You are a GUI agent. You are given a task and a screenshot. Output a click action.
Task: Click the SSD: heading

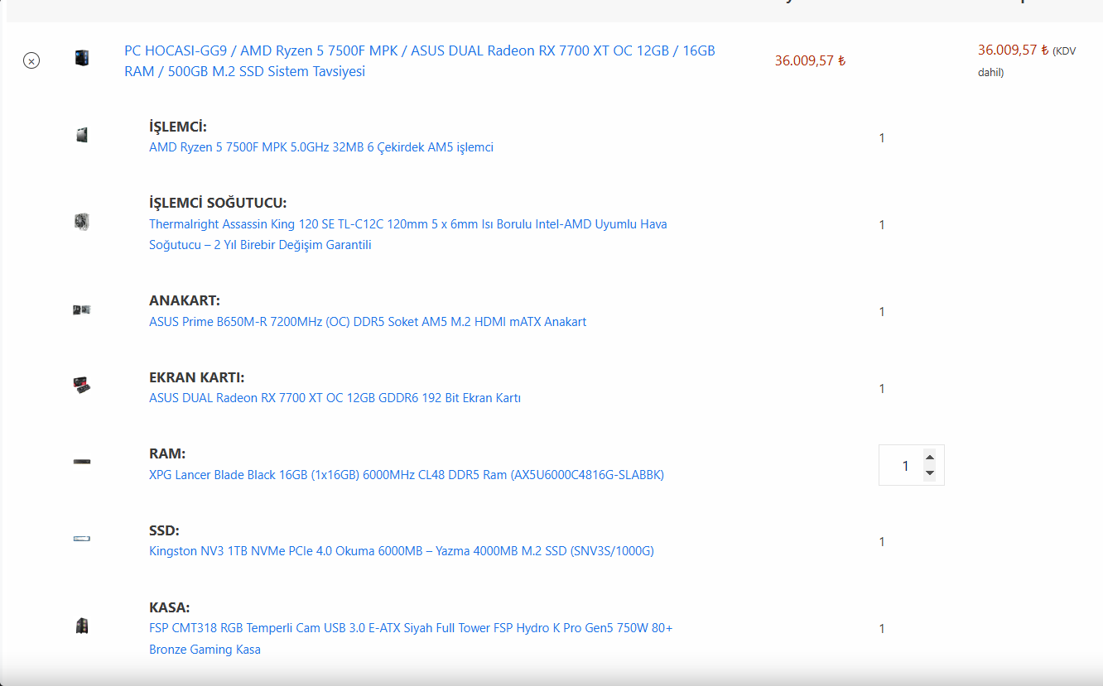[x=164, y=530]
